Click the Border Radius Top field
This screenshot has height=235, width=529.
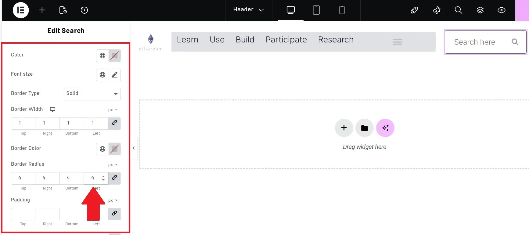point(23,178)
